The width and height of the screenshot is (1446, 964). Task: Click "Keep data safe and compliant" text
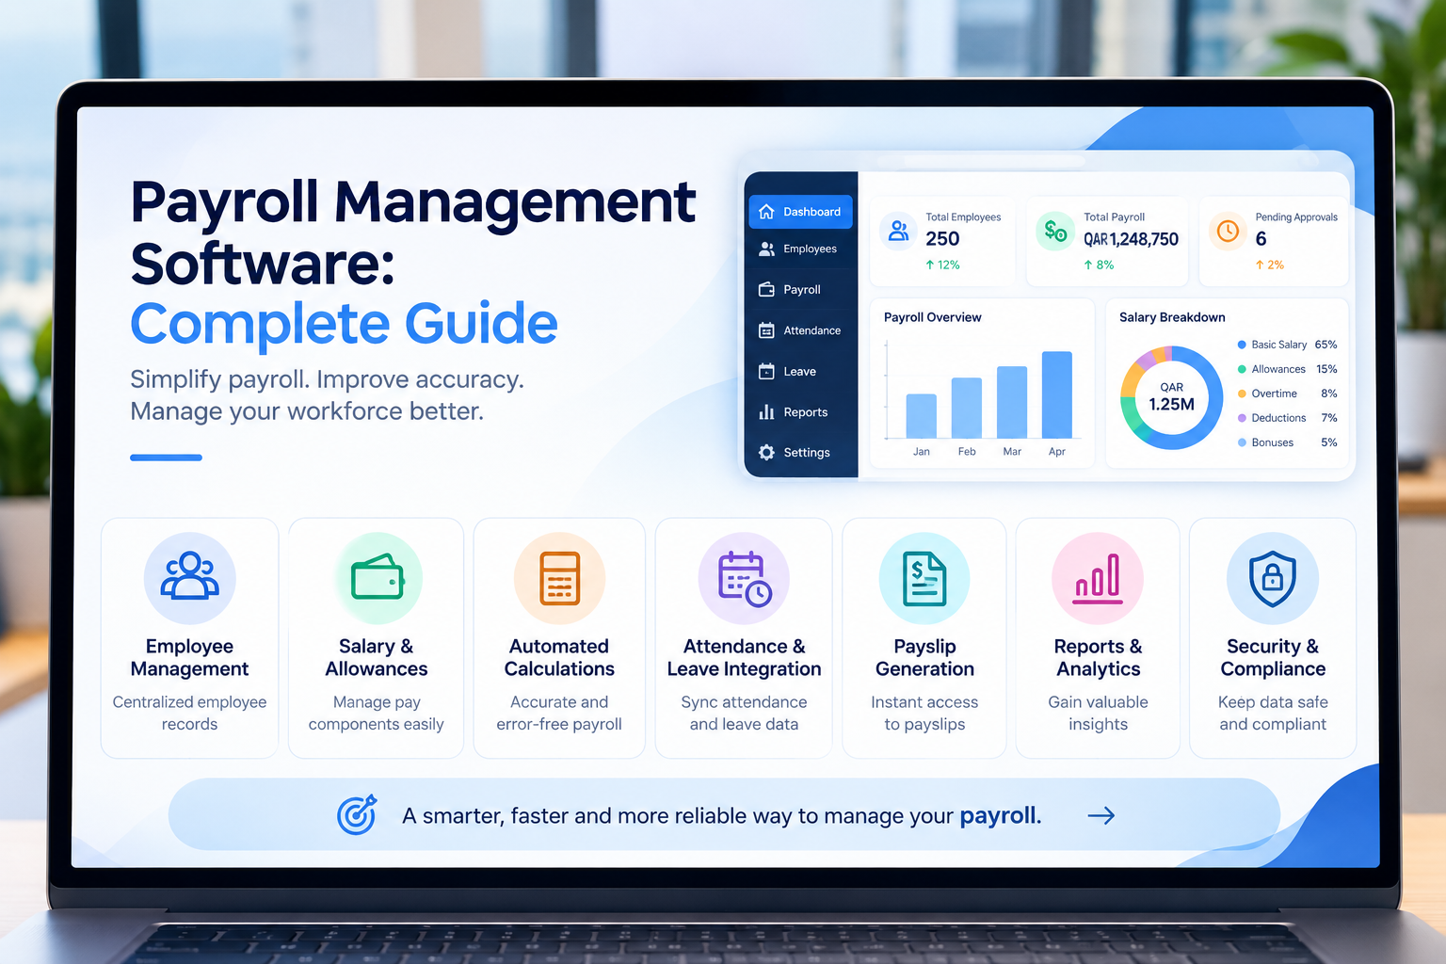tap(1273, 713)
